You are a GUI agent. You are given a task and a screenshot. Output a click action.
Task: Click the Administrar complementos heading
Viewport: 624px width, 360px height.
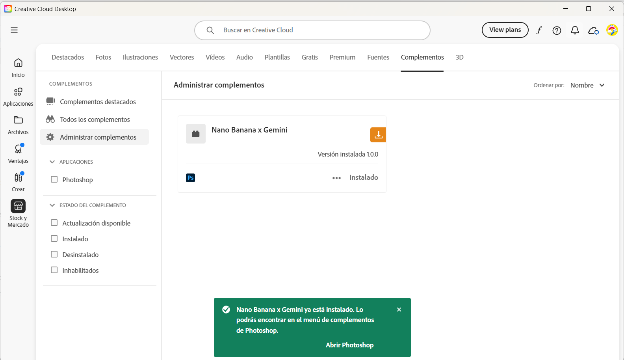pyautogui.click(x=219, y=85)
